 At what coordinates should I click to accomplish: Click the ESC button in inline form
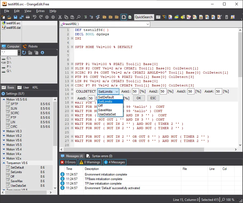click(x=153, y=98)
